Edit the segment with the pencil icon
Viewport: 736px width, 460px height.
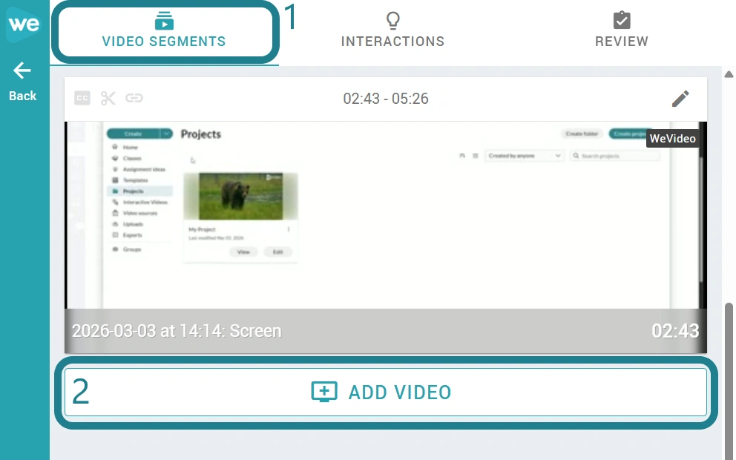[680, 99]
